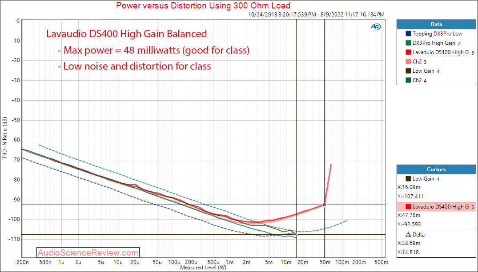Click the 'THD+N Ratio (dB)' Y-axis title
478x272 pixels.
click(x=4, y=138)
